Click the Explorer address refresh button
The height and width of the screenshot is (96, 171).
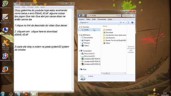(x=120, y=15)
